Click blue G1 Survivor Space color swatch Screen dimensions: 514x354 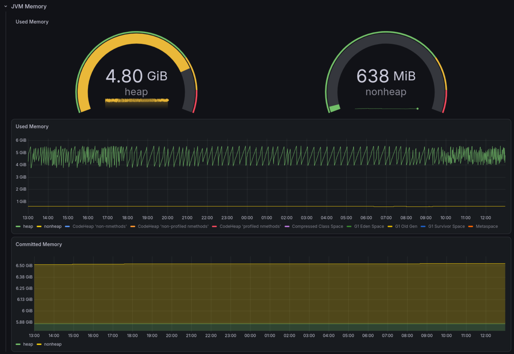pos(423,226)
